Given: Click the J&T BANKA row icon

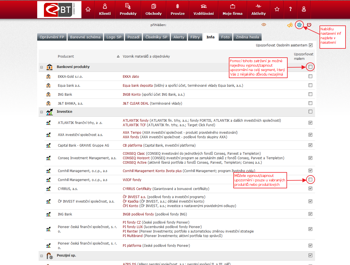Looking at the screenshot, I should pos(48,103).
